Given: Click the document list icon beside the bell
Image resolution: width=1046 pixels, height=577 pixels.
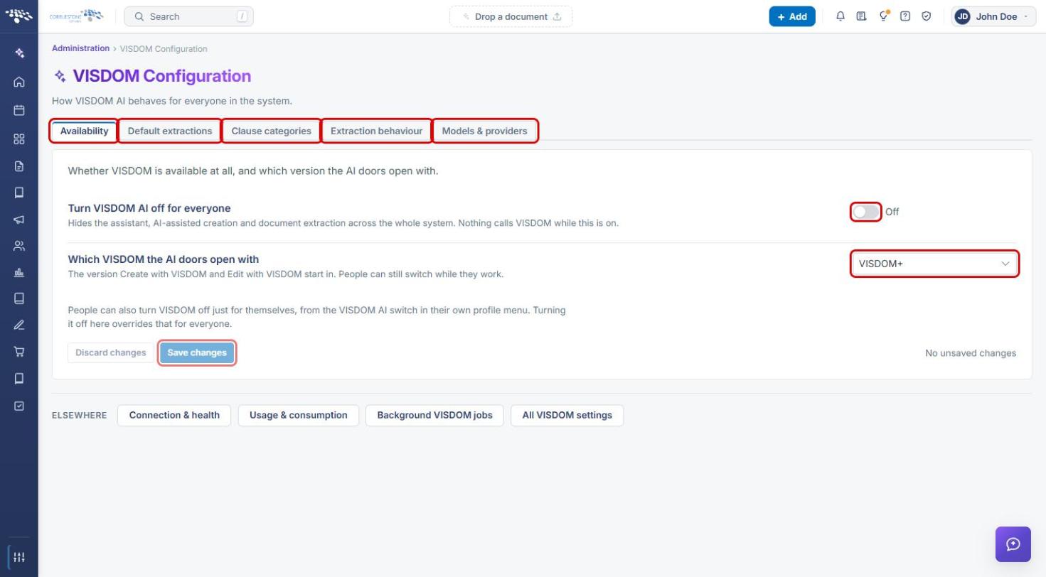Looking at the screenshot, I should (862, 16).
